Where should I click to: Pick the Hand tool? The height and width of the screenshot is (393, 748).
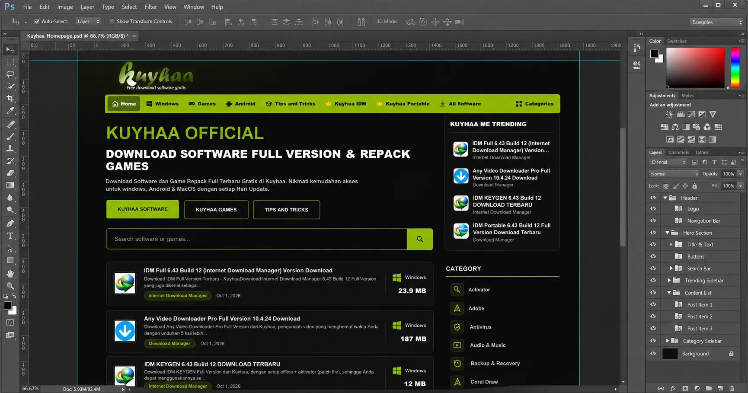[x=10, y=274]
